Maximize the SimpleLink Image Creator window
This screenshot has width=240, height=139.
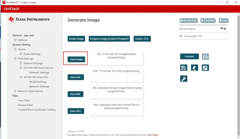tap(227, 2)
